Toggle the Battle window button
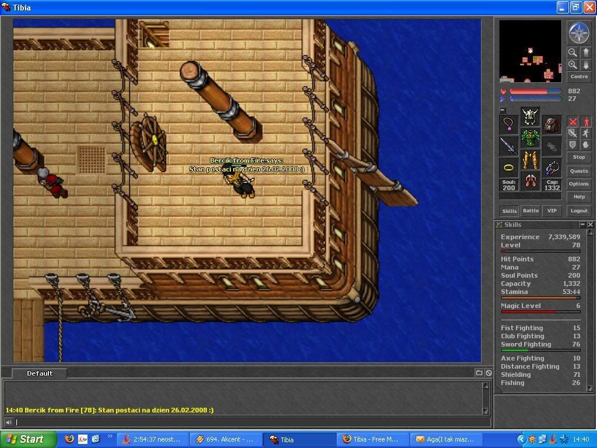Screen dimensions: 597x448 point(531,211)
